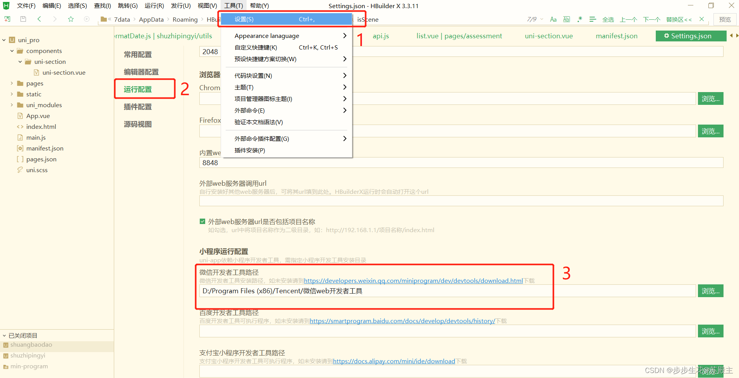Toggle whole word search option icon

566,19
